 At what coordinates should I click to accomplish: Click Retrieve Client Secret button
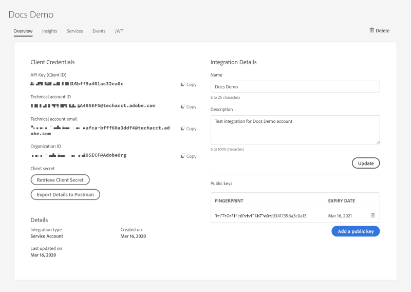click(x=60, y=180)
